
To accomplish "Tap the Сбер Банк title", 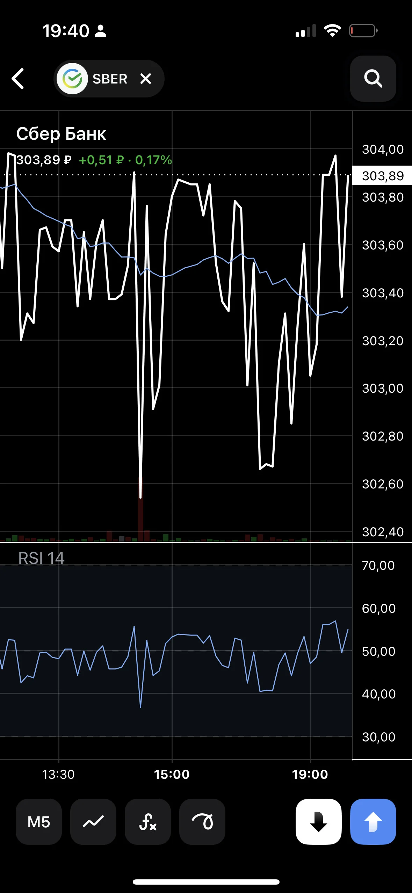I will tap(61, 134).
